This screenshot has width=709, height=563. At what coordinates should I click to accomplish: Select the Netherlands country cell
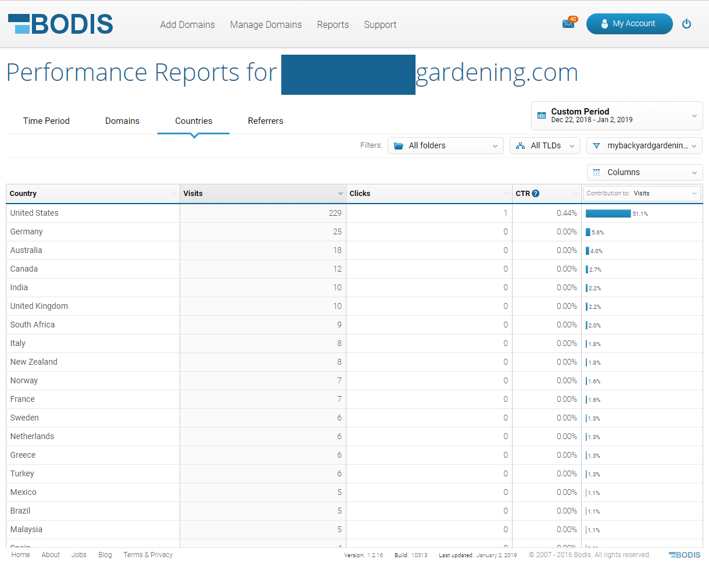tap(93, 437)
